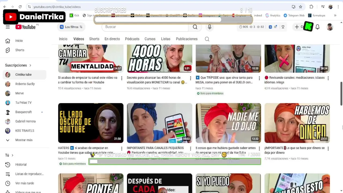Open the notifications bell
This screenshot has height=193, width=343.
[318, 27]
